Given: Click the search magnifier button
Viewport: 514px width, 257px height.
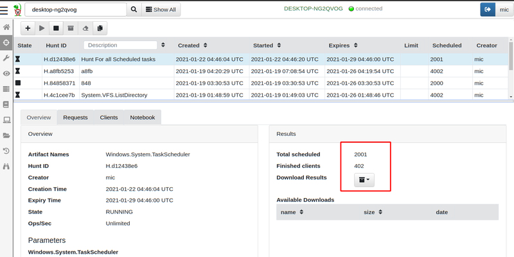Looking at the screenshot, I should (x=134, y=10).
